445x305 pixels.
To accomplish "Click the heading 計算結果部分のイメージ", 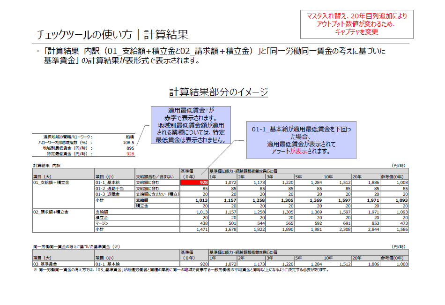I will point(219,92).
